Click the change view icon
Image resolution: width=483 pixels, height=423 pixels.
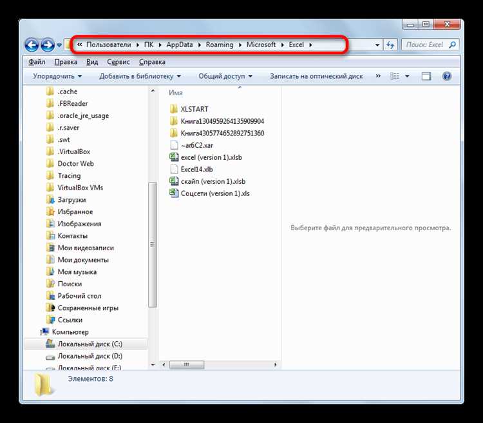pyautogui.click(x=395, y=76)
